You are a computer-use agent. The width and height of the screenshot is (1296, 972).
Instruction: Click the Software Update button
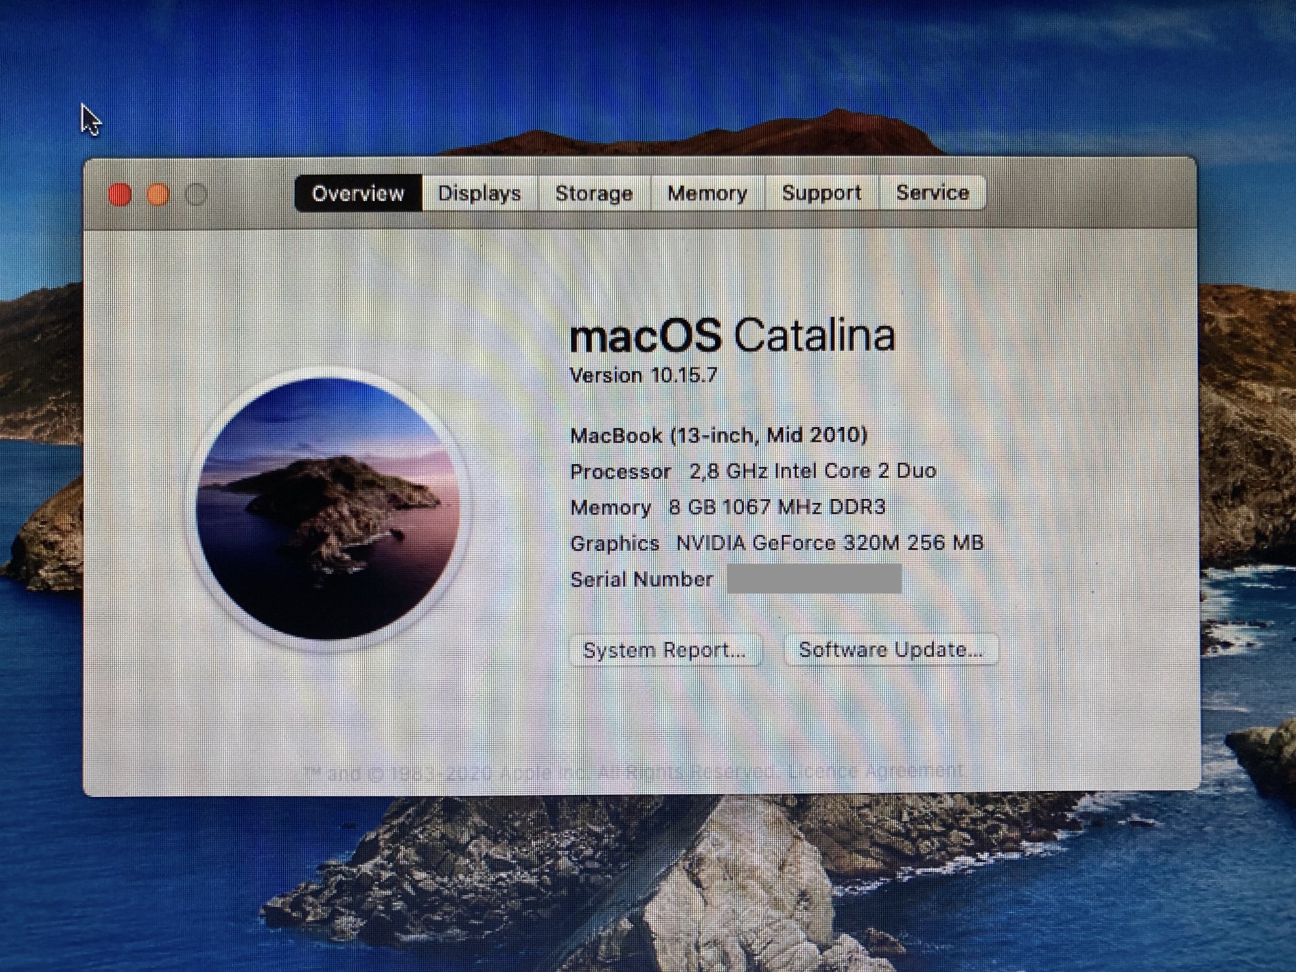click(890, 649)
